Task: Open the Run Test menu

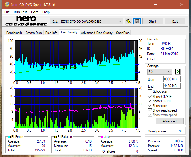Action: point(20,12)
